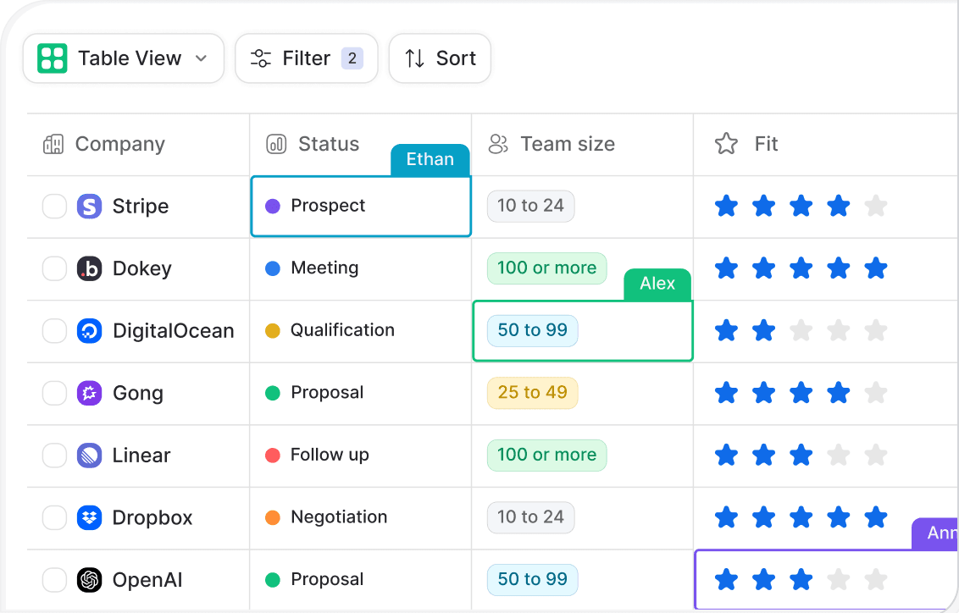Open the Dokey company name
This screenshot has width=959, height=613.
pos(142,268)
